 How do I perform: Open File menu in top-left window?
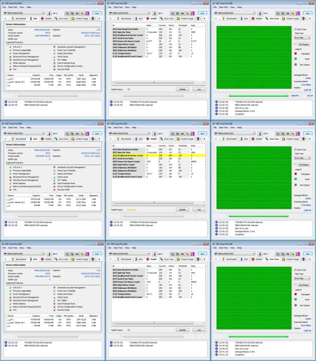[4, 7]
